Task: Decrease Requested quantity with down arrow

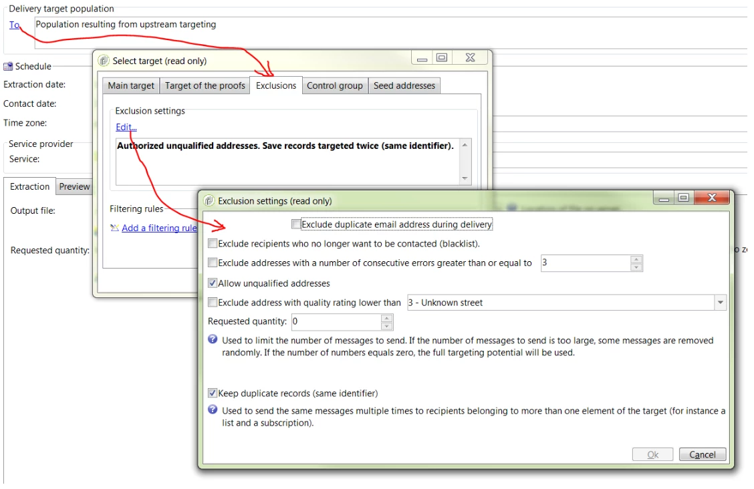Action: click(x=386, y=326)
